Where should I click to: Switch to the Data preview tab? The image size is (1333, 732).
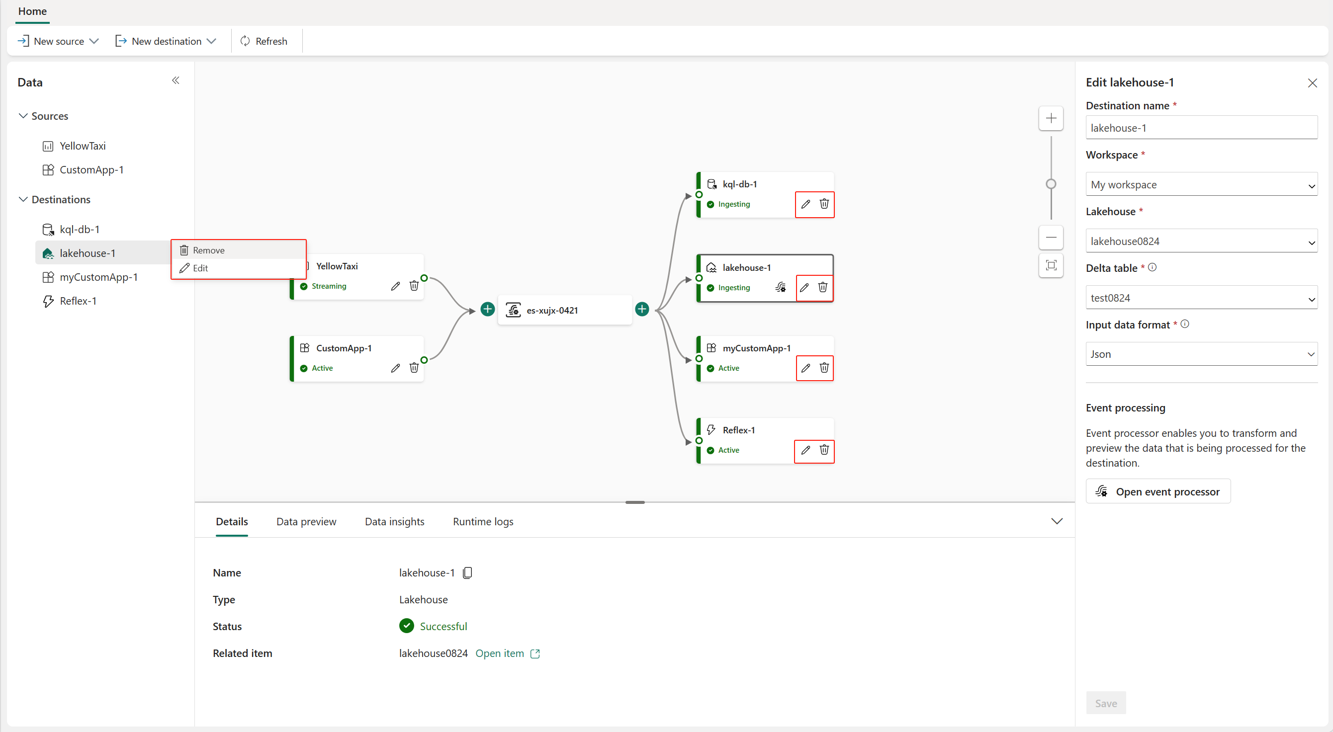pyautogui.click(x=306, y=521)
